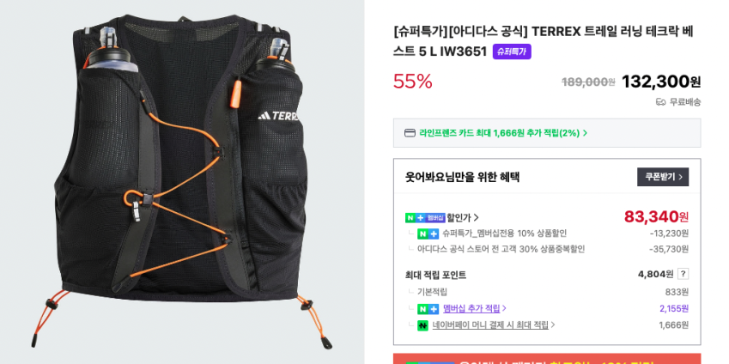Viewport: 729px width, 364px height.
Task: Click the 쿠폰받기 coupon button
Action: click(x=663, y=177)
